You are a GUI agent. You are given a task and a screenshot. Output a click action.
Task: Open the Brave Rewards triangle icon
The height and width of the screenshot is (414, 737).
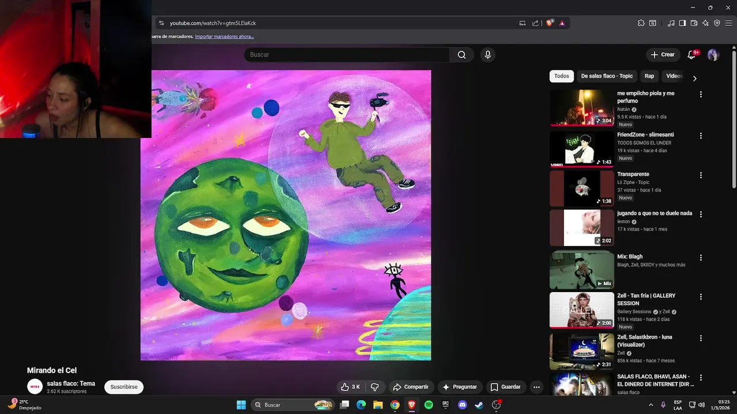click(562, 23)
